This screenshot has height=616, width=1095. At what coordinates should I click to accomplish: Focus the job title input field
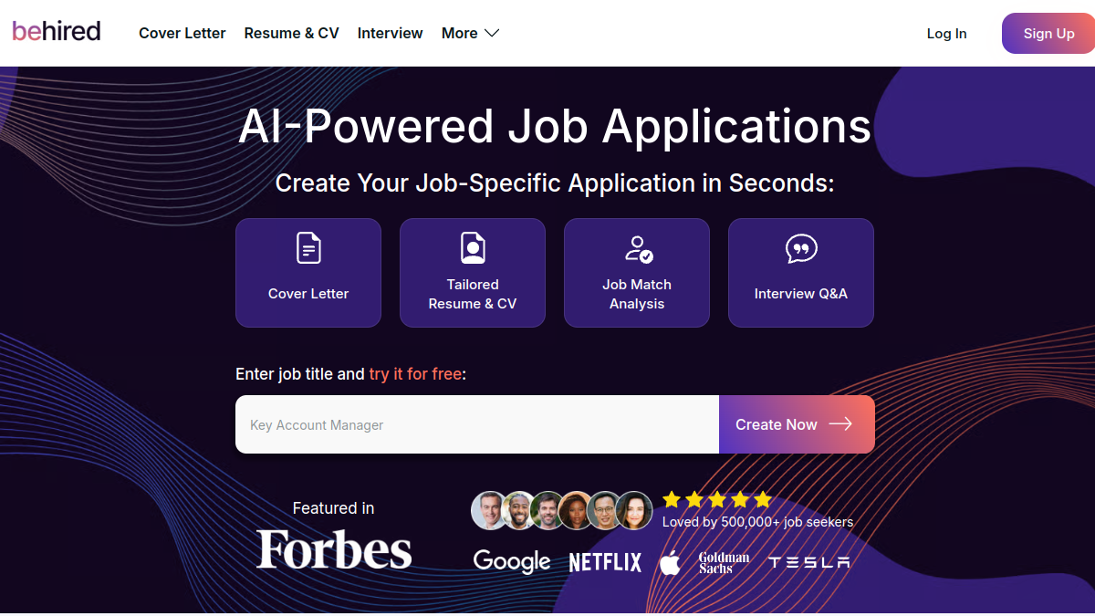[x=477, y=424]
